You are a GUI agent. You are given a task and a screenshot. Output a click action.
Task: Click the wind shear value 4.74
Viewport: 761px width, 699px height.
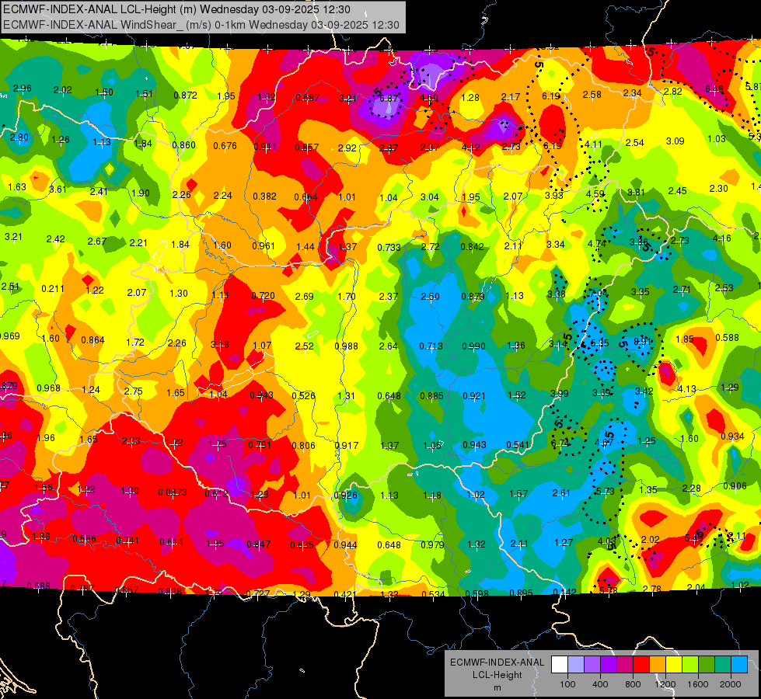[596, 244]
